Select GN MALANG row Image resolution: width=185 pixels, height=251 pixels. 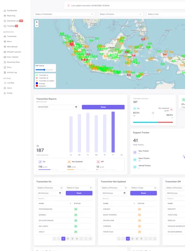[129, 221]
